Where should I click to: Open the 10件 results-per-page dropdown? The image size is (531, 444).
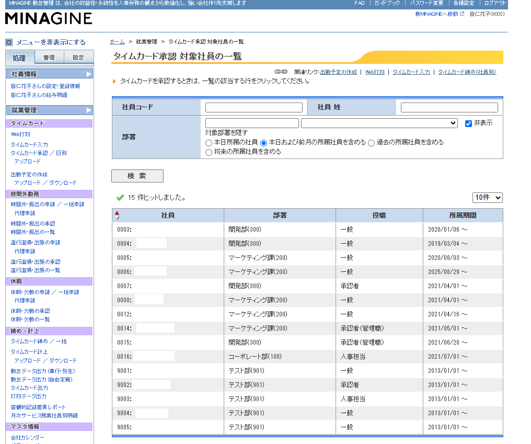487,198
